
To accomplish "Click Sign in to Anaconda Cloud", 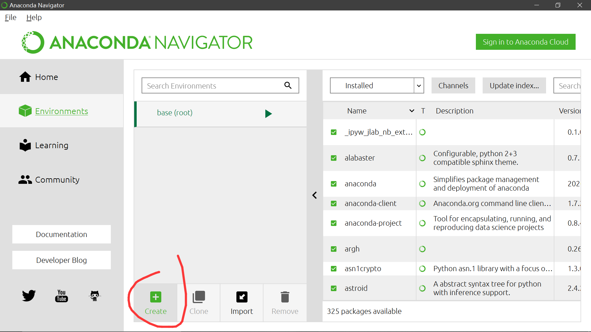I will 525,42.
